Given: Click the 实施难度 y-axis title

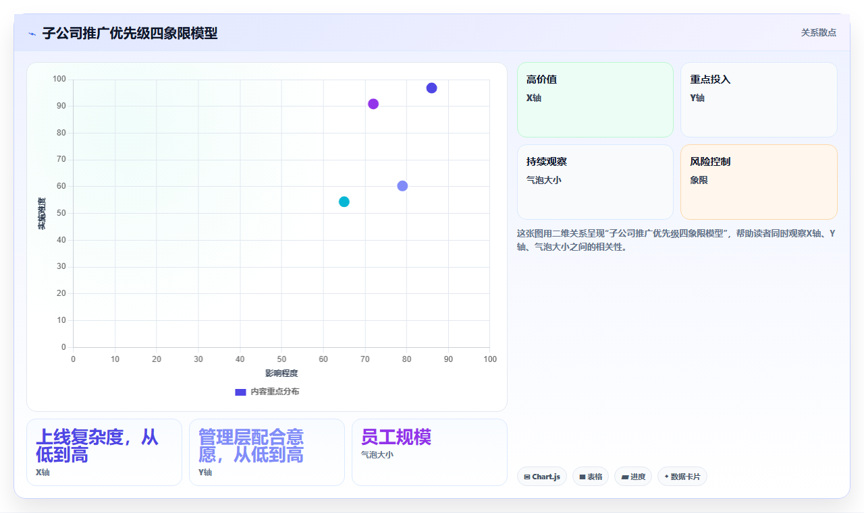Looking at the screenshot, I should (x=42, y=214).
